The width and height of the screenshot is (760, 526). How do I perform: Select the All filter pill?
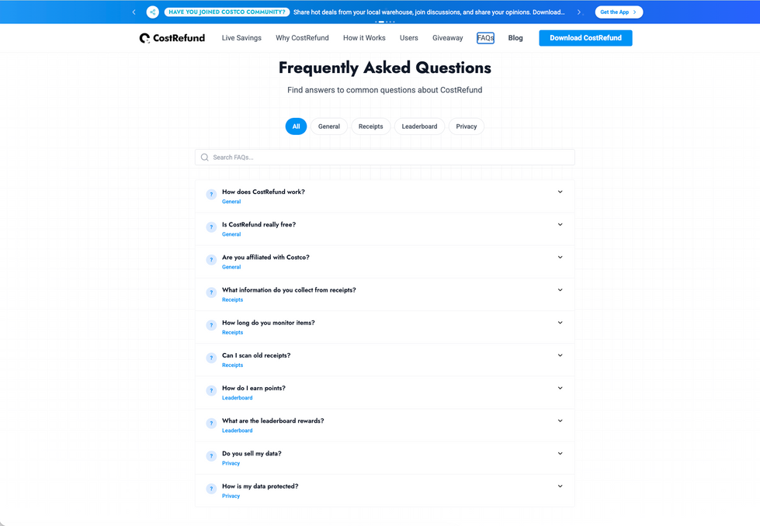tap(296, 126)
